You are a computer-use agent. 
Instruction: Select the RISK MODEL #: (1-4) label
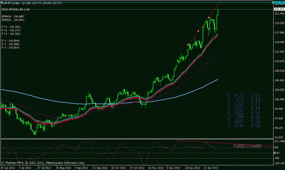pos(16,10)
